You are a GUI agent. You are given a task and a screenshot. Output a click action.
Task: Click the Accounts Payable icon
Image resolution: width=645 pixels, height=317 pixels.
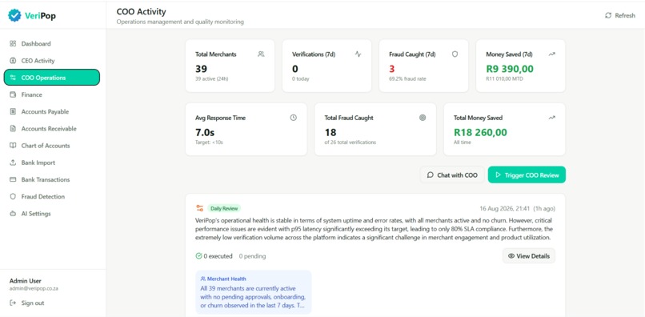pos(13,111)
